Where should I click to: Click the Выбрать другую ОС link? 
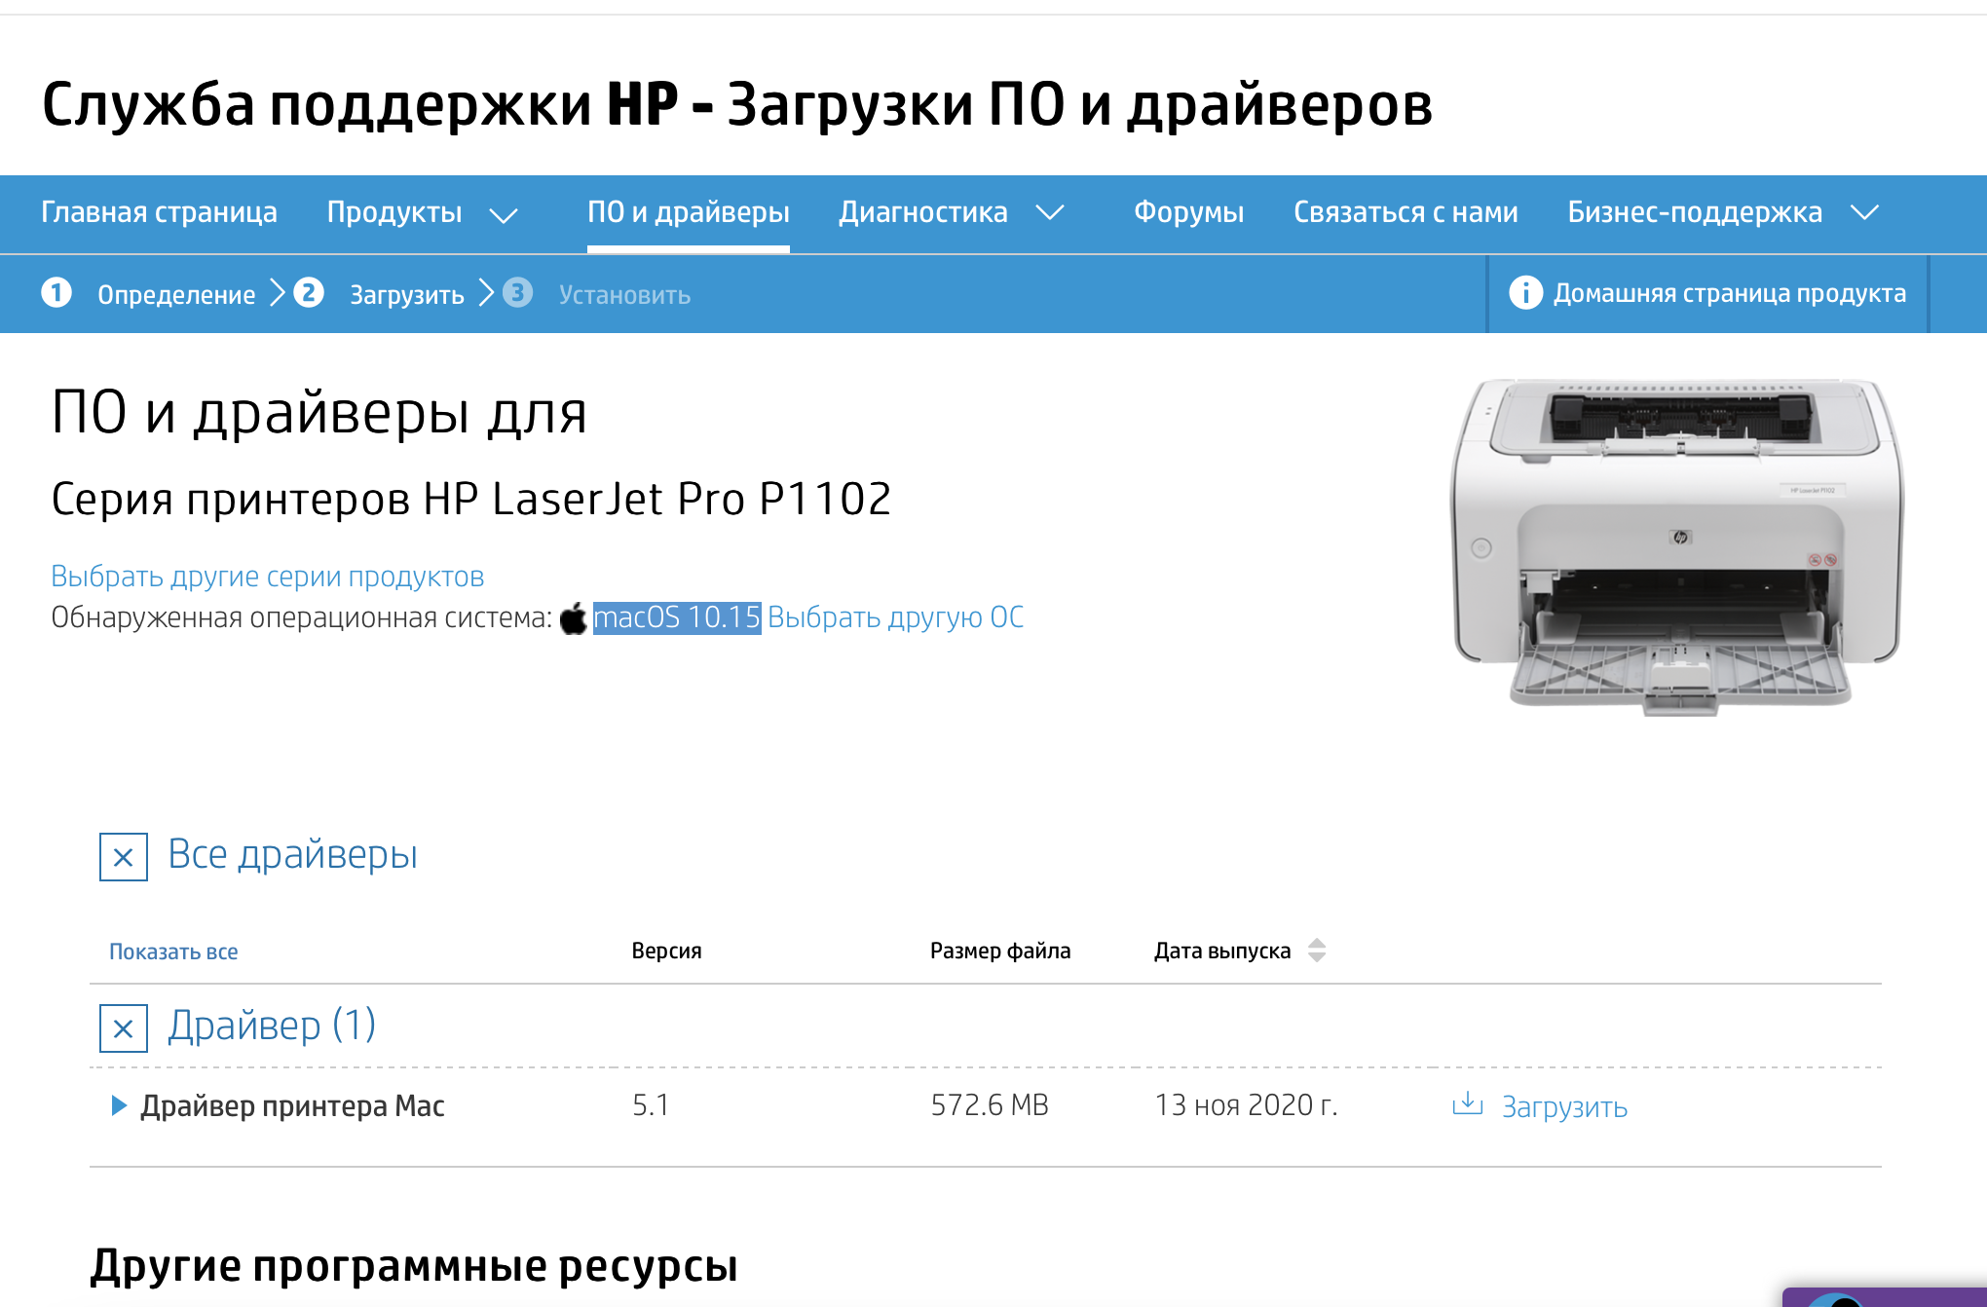[x=895, y=616]
